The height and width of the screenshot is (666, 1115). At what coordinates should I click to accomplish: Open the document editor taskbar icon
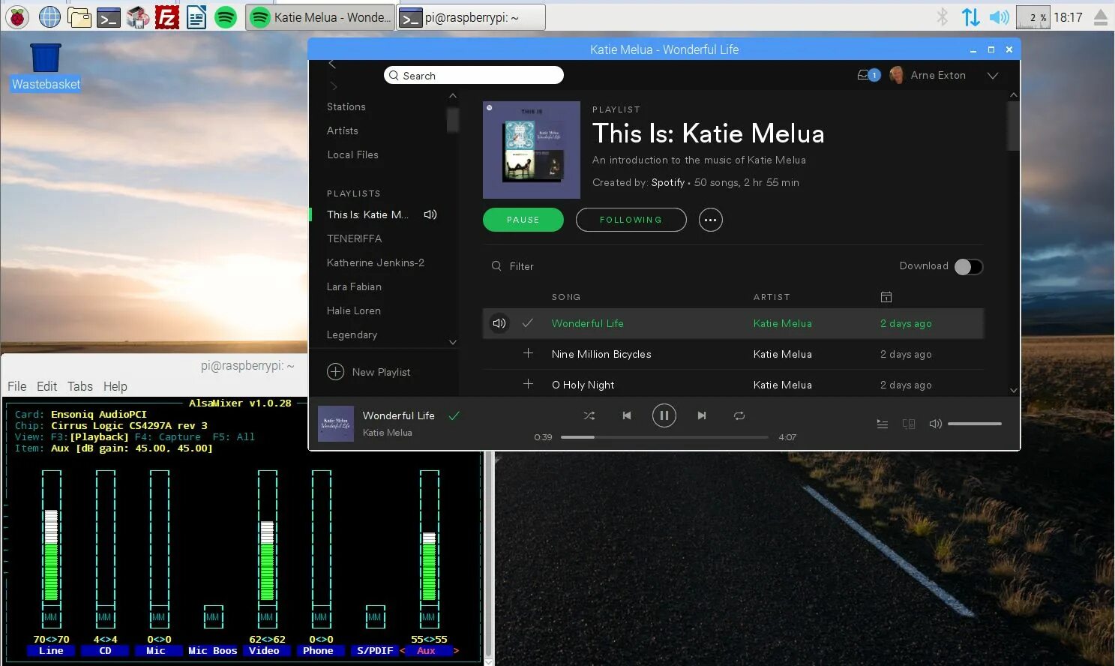[196, 16]
